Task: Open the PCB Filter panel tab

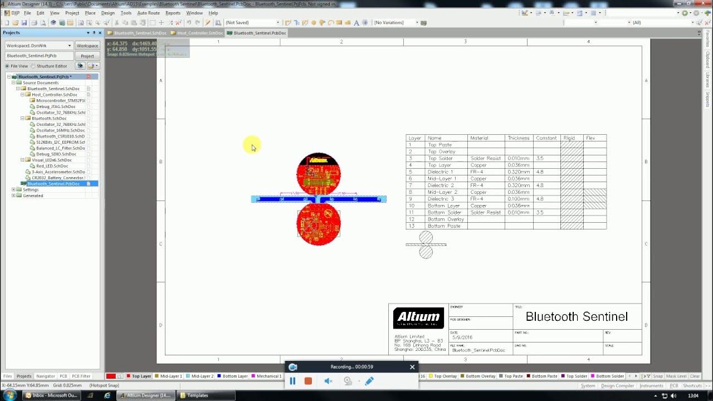Action: [x=81, y=376]
